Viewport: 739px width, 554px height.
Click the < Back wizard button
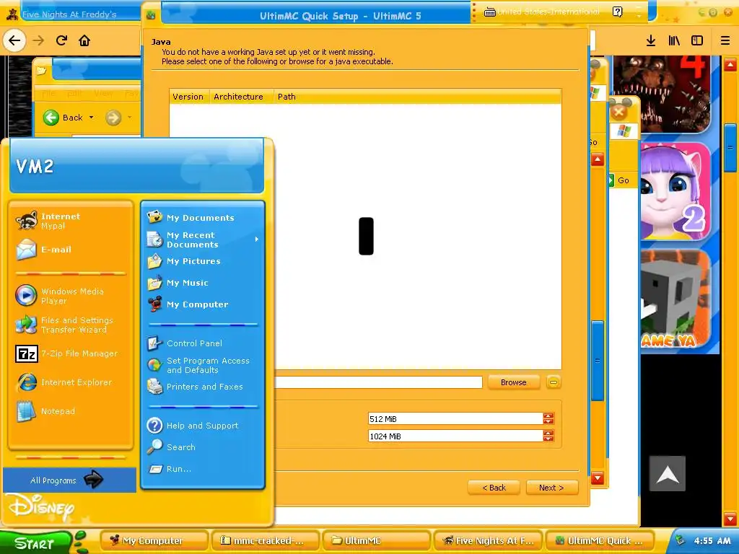pos(494,488)
